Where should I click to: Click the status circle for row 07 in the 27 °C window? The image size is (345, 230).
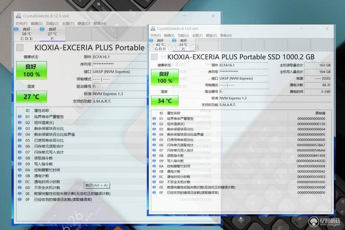click(x=20, y=152)
